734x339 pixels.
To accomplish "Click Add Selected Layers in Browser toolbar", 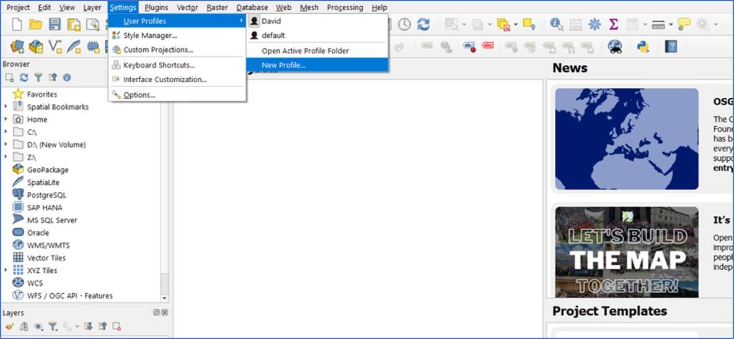I will point(9,77).
